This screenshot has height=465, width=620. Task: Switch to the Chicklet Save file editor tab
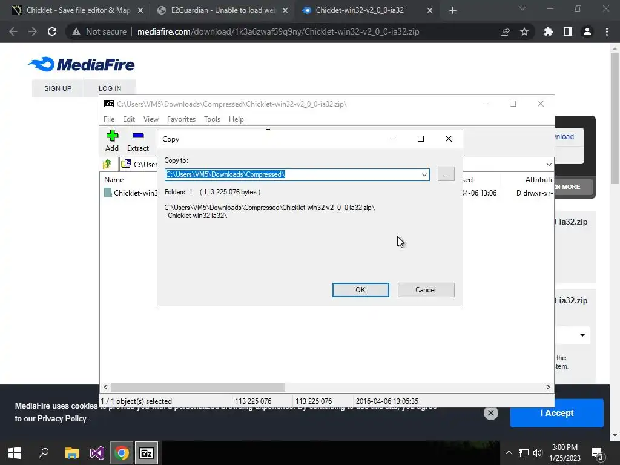click(77, 10)
